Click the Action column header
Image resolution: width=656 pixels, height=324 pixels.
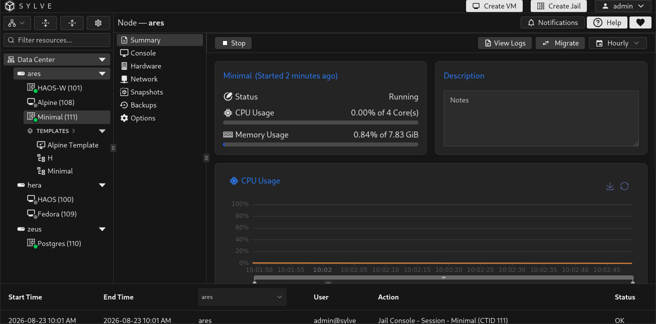[388, 297]
